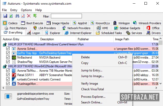Click the Properties checkmark sheet toolbar icon

23,16
